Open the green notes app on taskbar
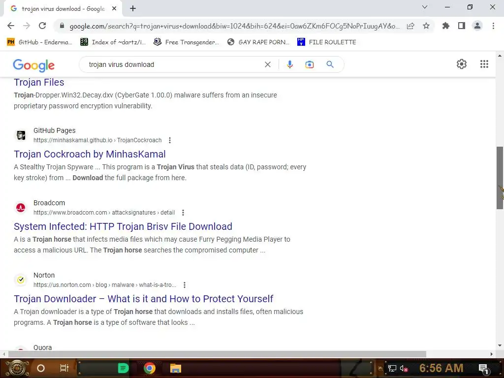Screen dimensions: 504x378 pos(123,368)
